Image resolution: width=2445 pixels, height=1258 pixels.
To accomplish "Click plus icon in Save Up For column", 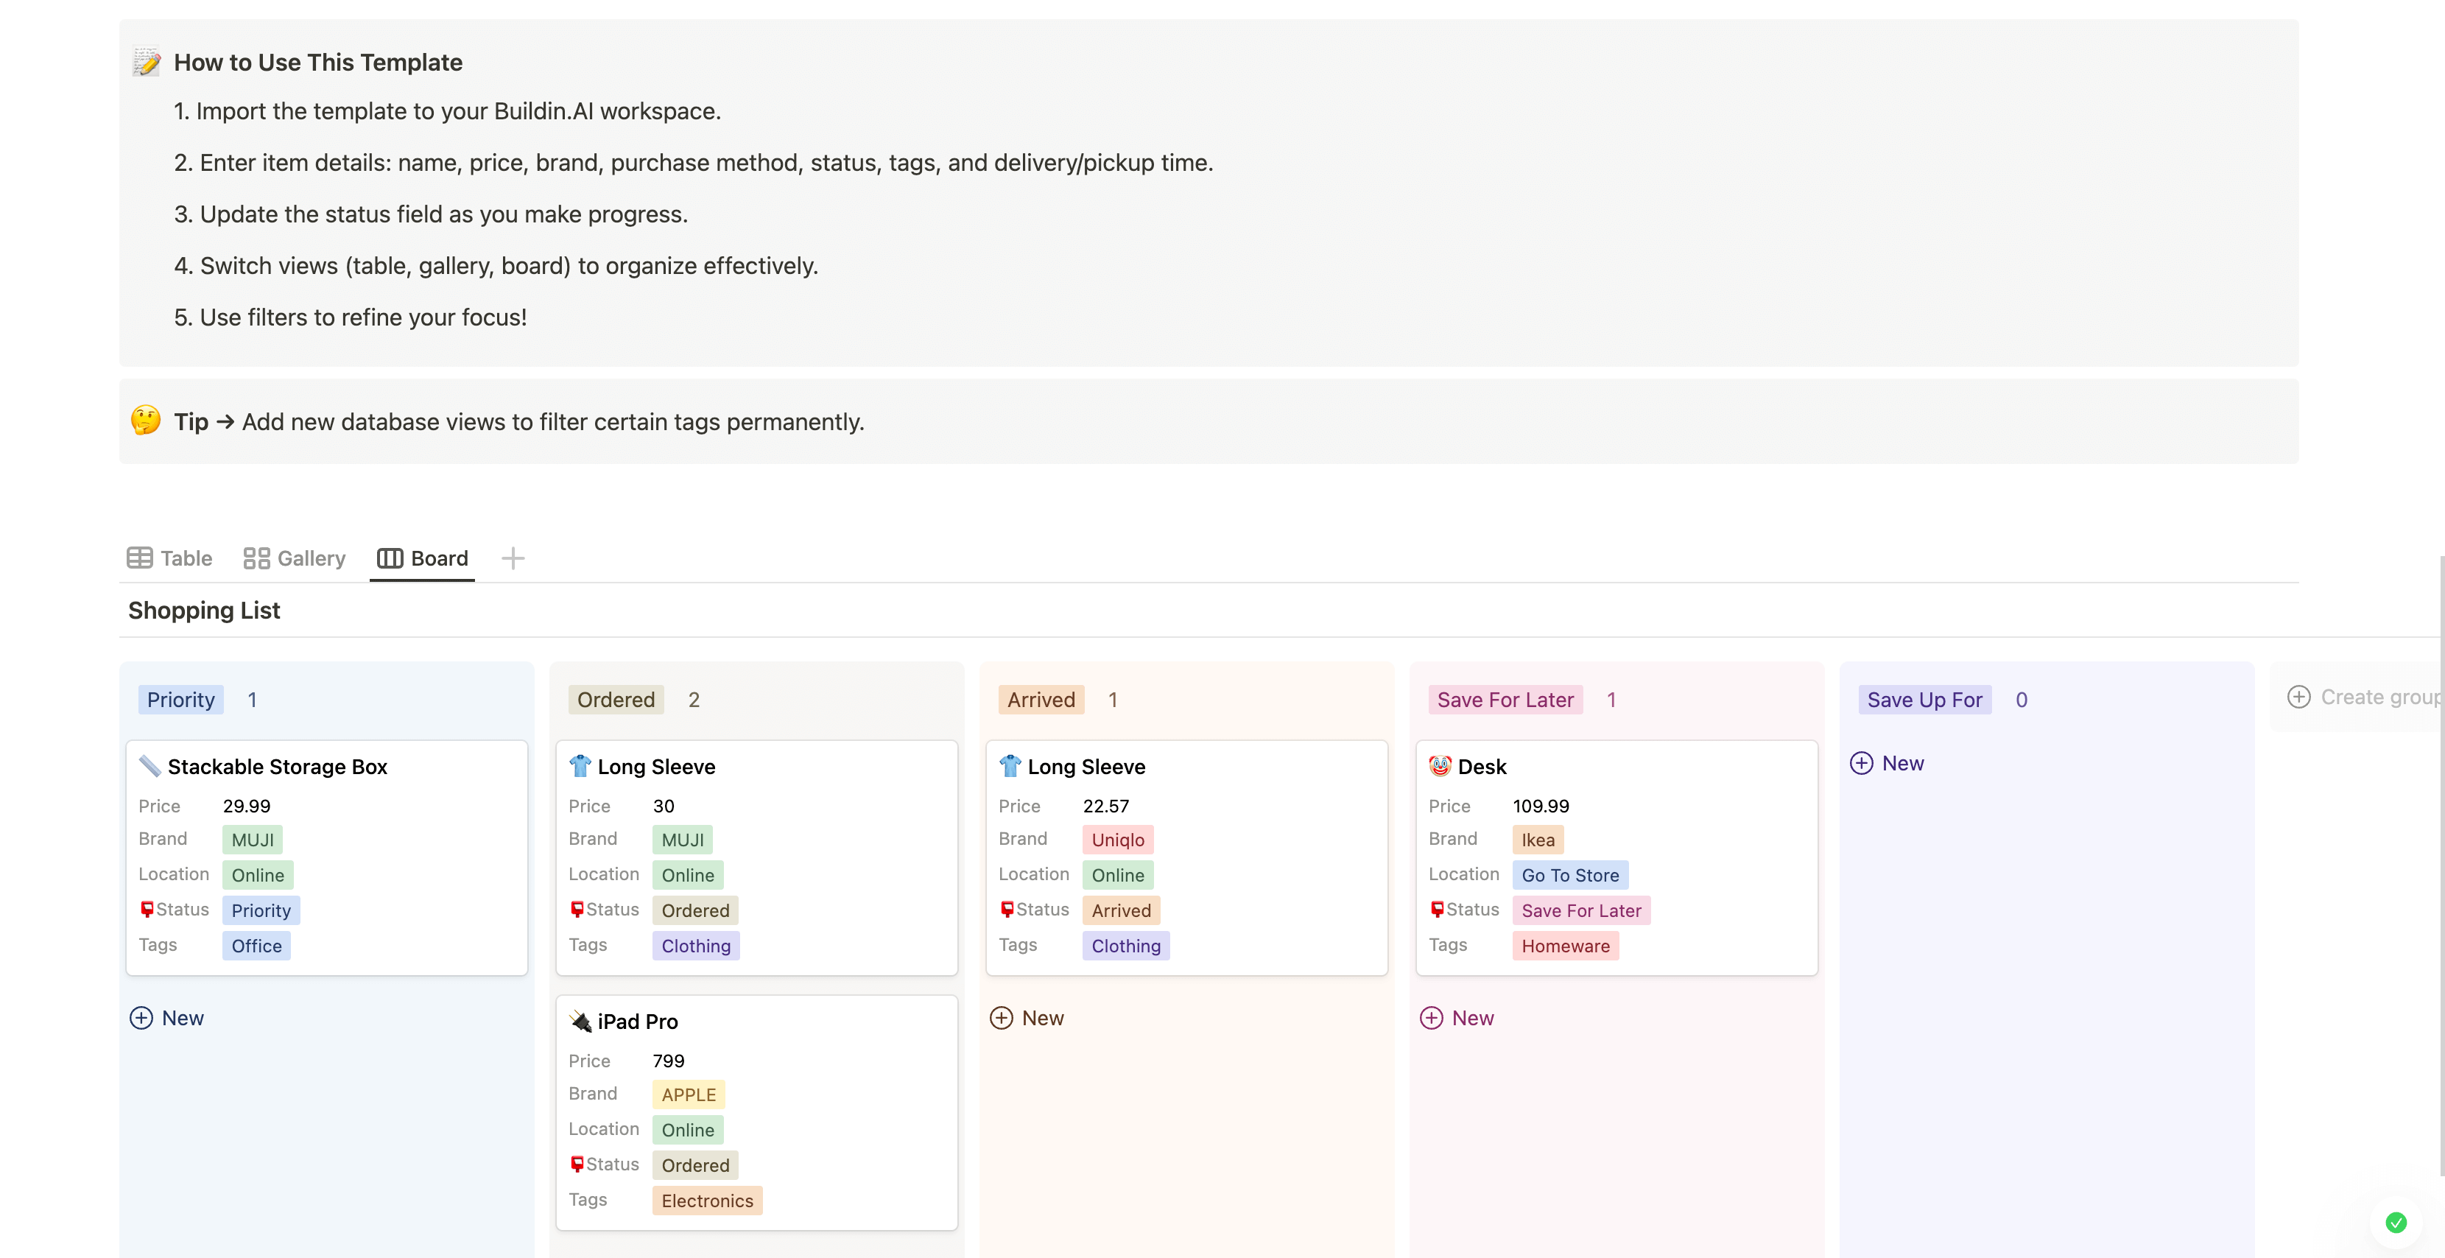I will coord(1861,763).
